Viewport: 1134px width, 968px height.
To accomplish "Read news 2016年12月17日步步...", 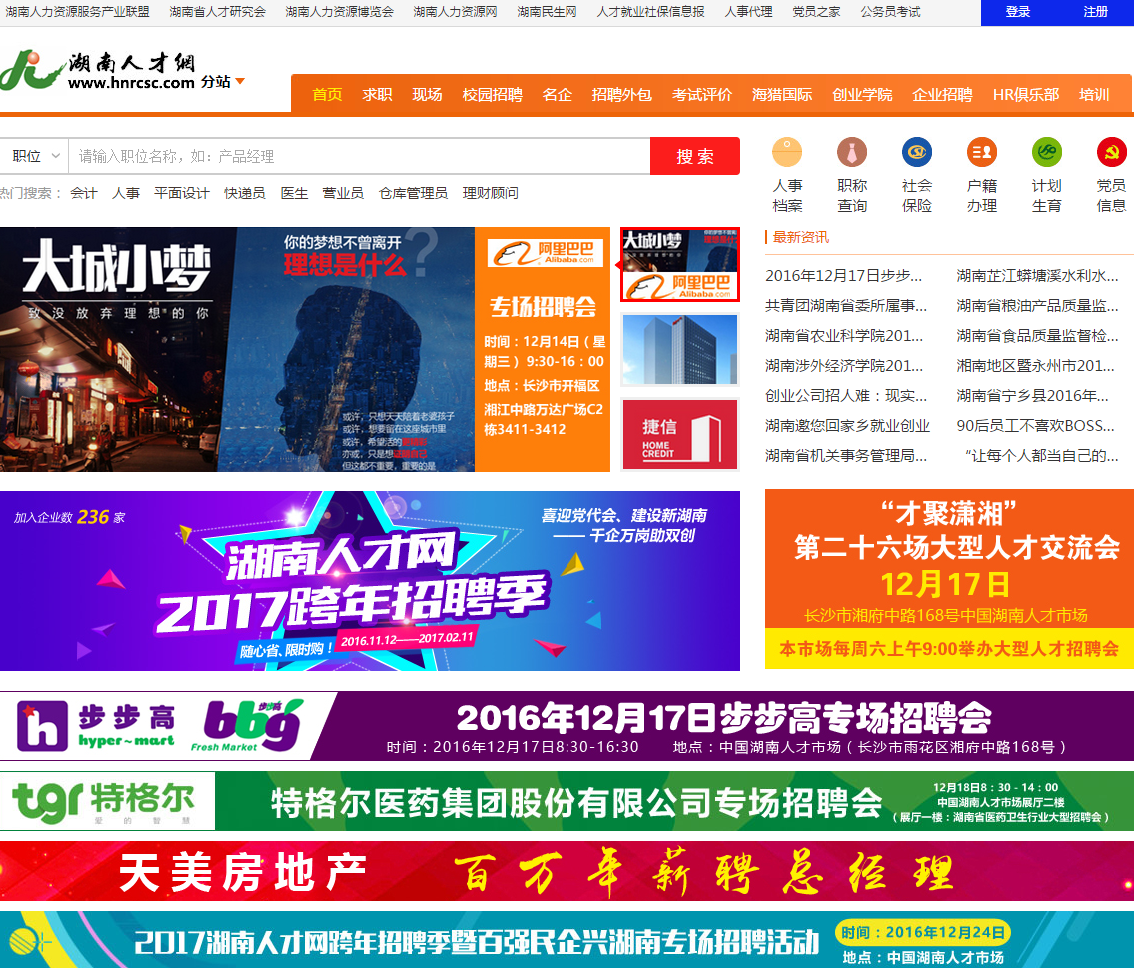I will (843, 276).
